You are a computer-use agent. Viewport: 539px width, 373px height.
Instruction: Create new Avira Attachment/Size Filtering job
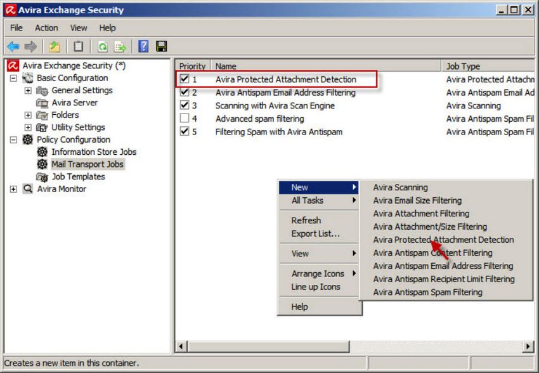446,226
